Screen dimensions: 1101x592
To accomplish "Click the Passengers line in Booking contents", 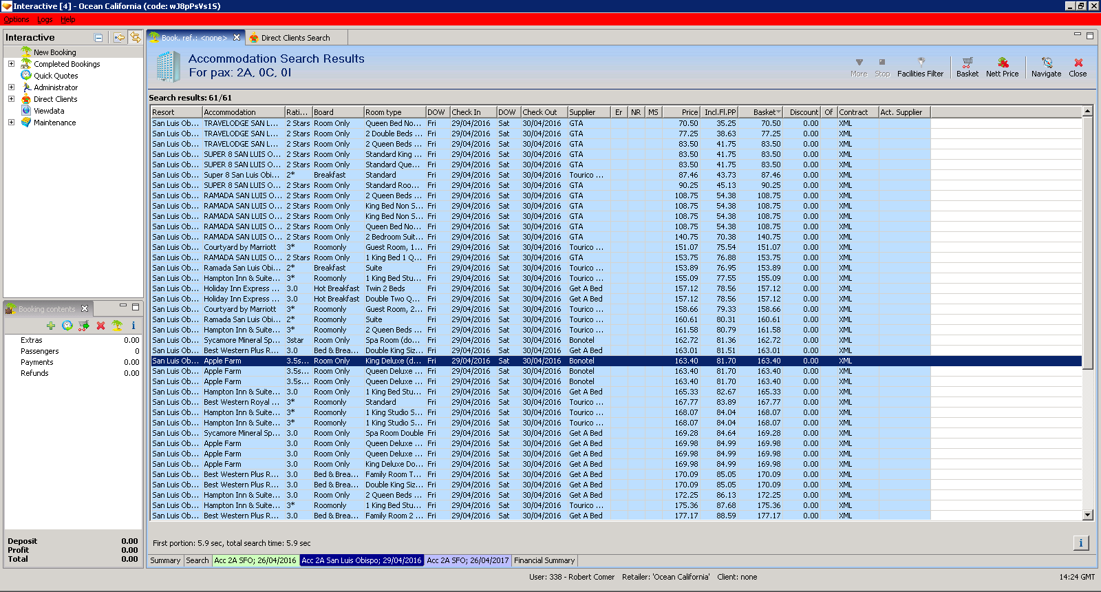I will coord(73,351).
